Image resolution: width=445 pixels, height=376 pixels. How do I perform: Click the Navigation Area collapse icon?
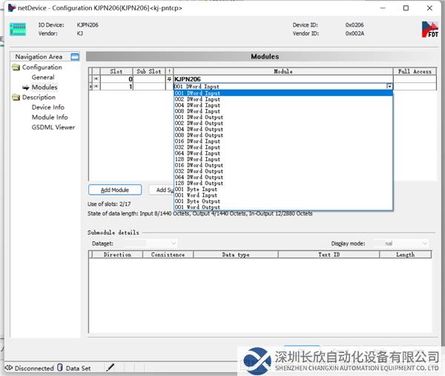[74, 57]
